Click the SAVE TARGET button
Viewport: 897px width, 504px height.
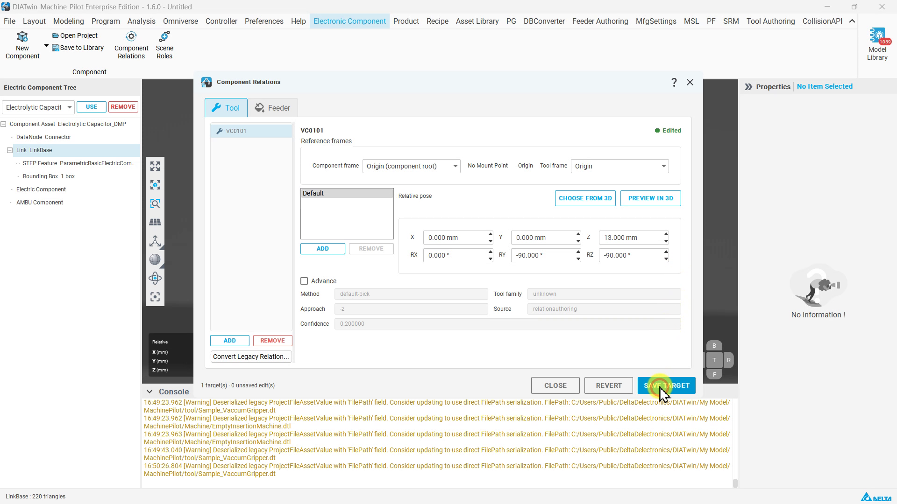tap(666, 385)
